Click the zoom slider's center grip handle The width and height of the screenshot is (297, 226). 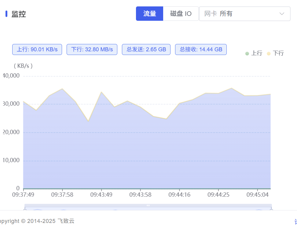point(148,206)
